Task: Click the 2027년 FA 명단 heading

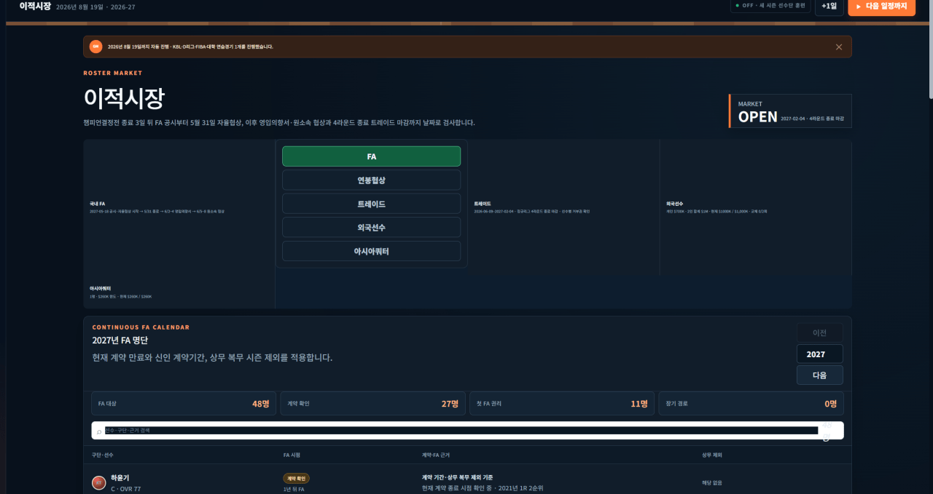Action: click(x=120, y=340)
